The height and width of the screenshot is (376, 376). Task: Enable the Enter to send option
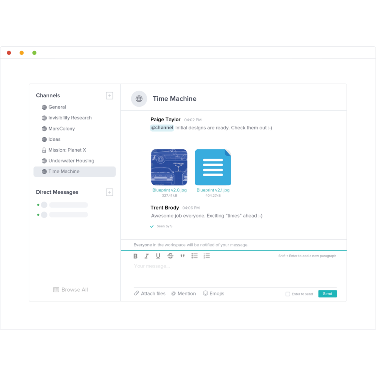click(288, 294)
